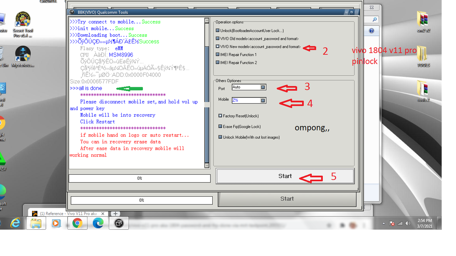This screenshot has height=256, width=456.
Task: Click the Qualcomm Tools 0% progress bar
Action: click(140, 178)
